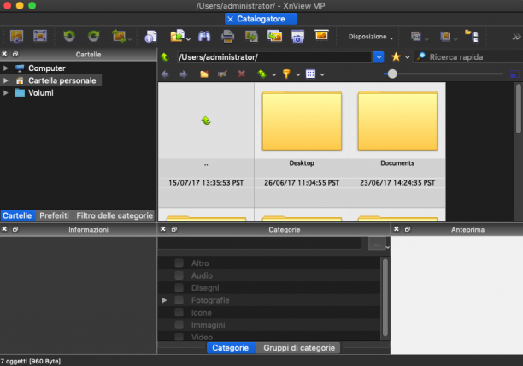Expand the Fotografie category
This screenshot has height=366, width=523.
(164, 300)
